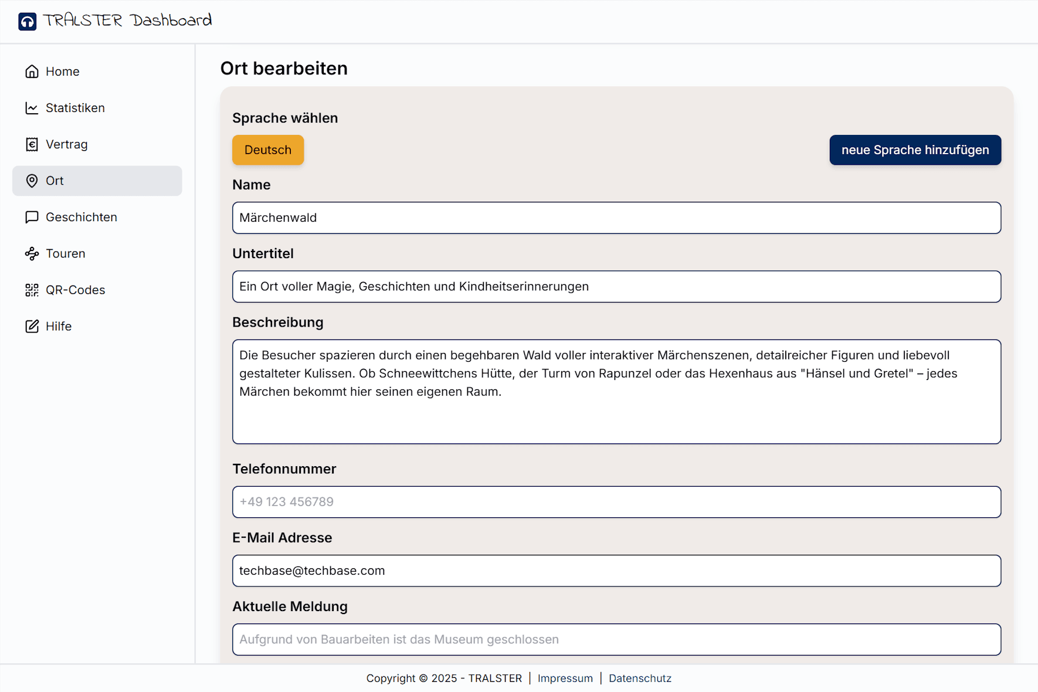The width and height of the screenshot is (1038, 692).
Task: Open the Datenschutz footer link
Action: pyautogui.click(x=640, y=678)
